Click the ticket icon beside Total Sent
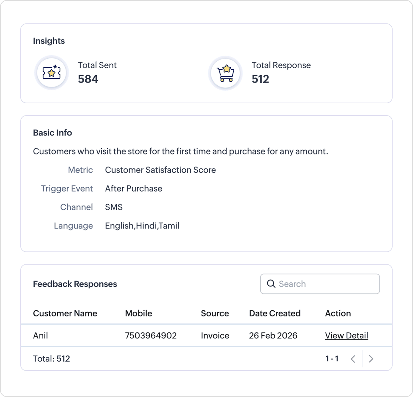This screenshot has height=397, width=413. coord(52,72)
